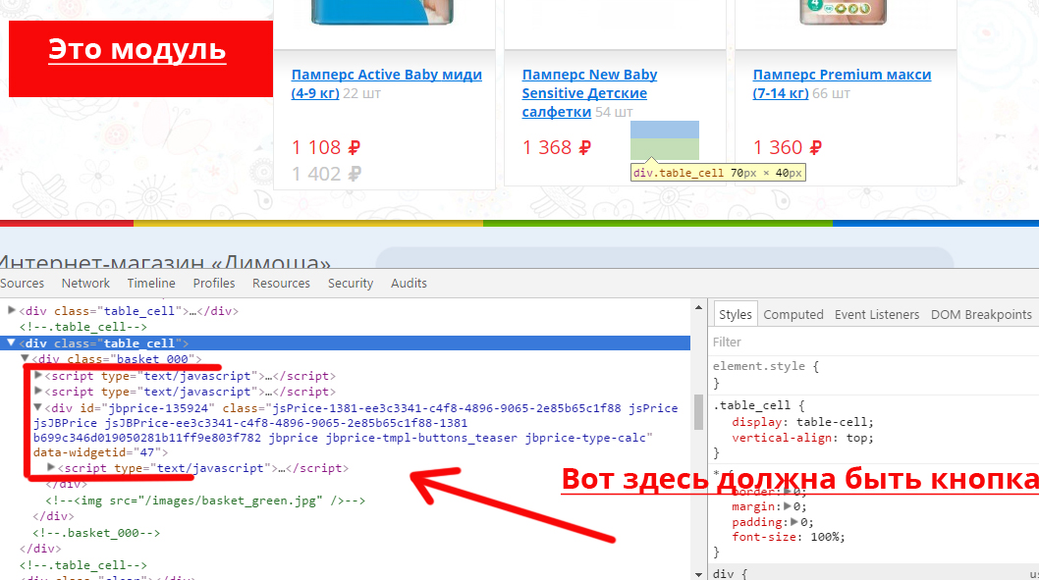This screenshot has width=1039, height=580.
Task: Open the Security panel tab
Action: (x=351, y=284)
